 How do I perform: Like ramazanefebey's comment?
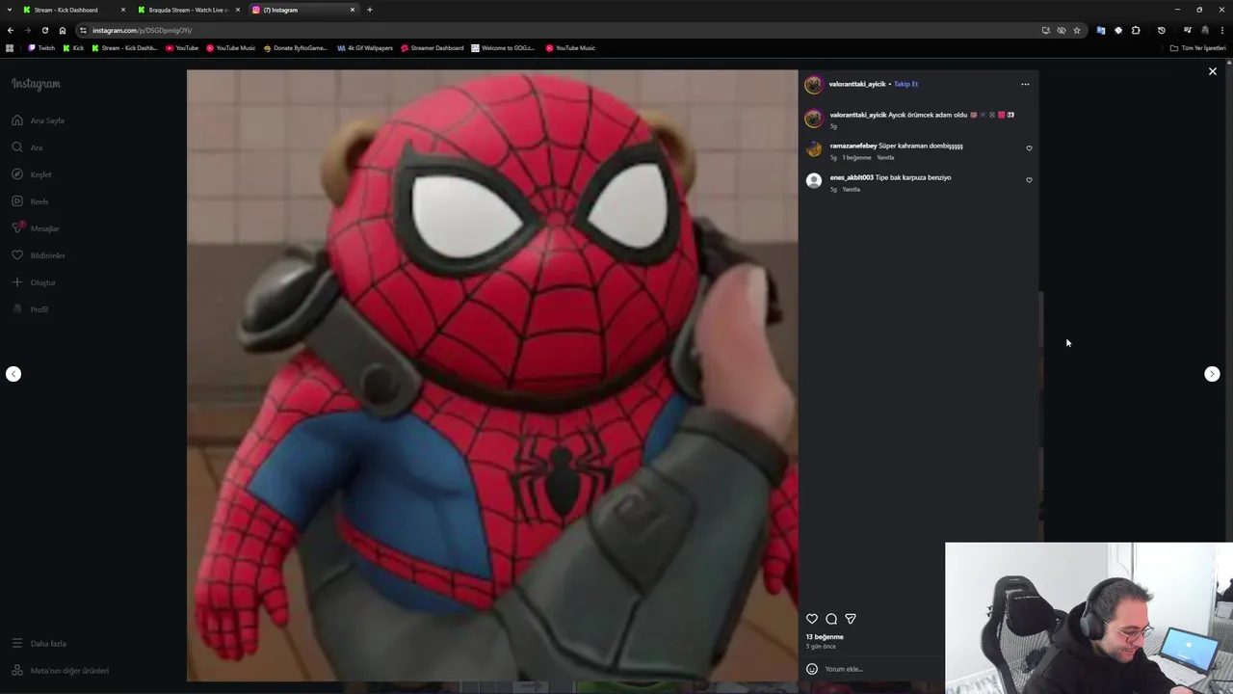click(x=1029, y=148)
